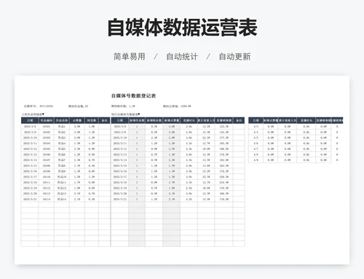The image size is (364, 279).
Task: Select the cell with work code 10101
Action: tap(47, 127)
